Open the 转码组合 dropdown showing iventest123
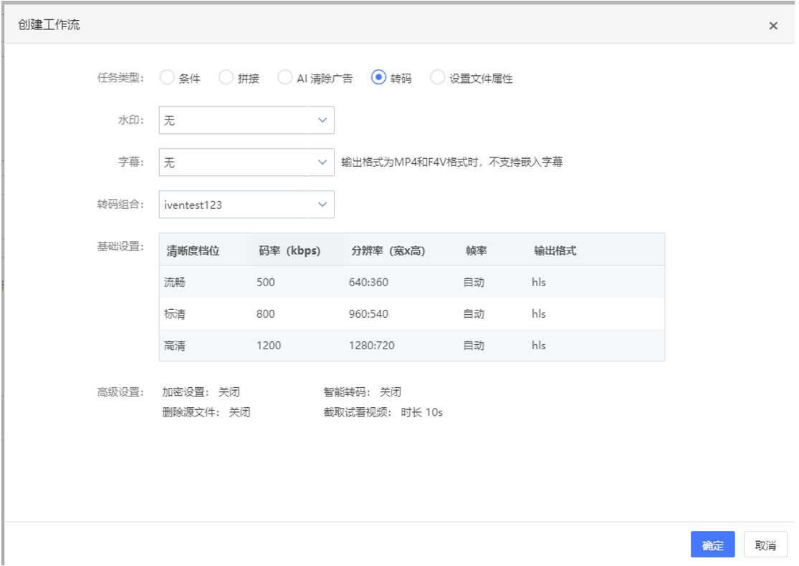The height and width of the screenshot is (566, 799). pos(247,205)
